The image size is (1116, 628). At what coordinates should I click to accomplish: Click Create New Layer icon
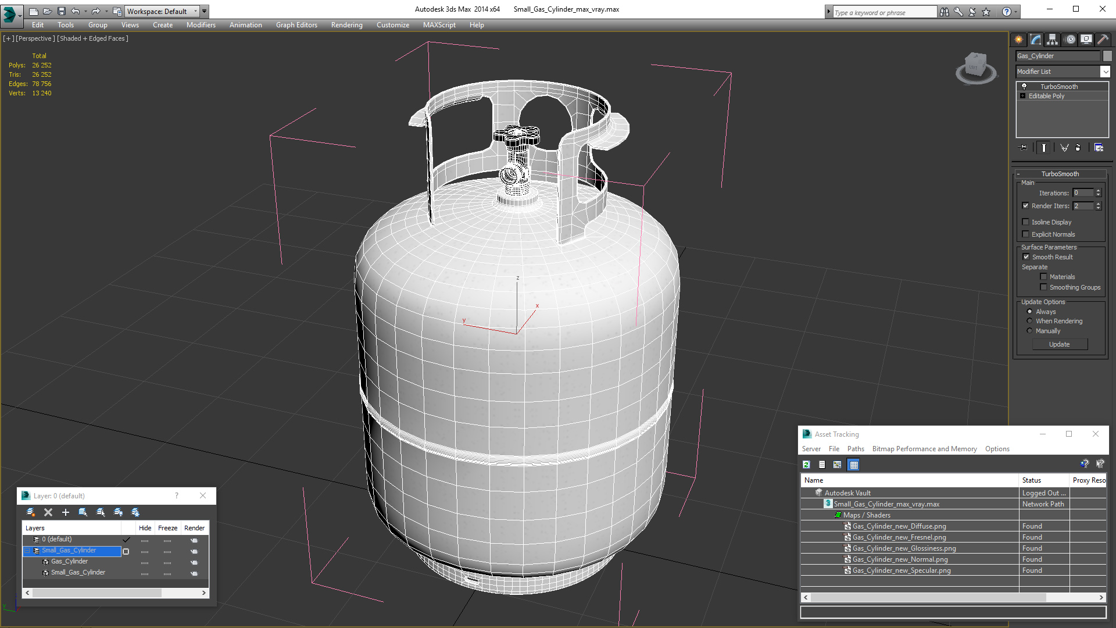pyautogui.click(x=31, y=512)
